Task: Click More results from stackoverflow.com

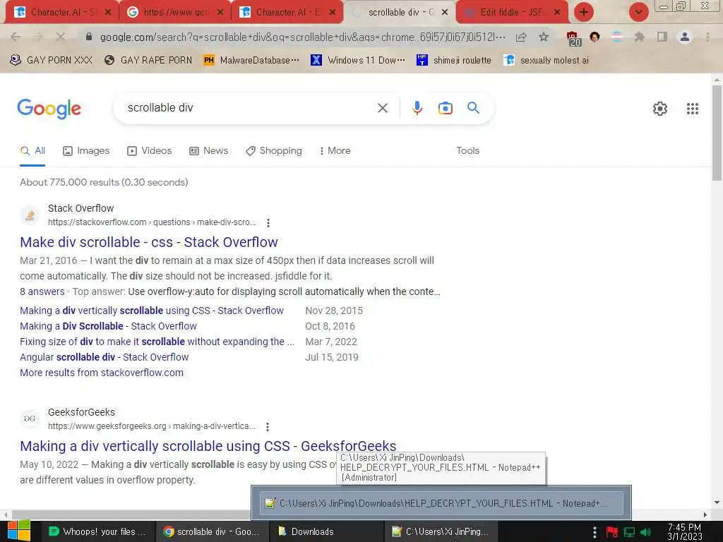Action: (x=102, y=373)
